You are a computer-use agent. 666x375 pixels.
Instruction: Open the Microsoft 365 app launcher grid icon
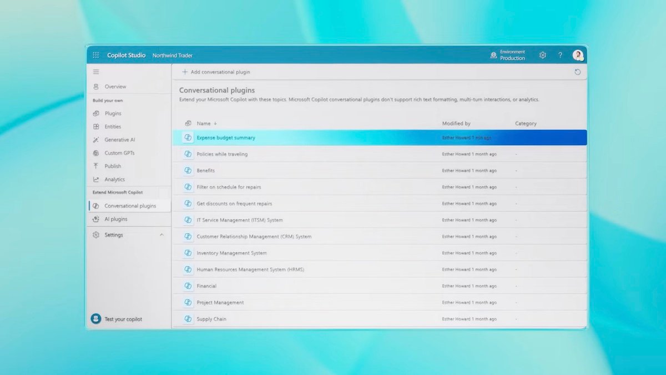coord(95,55)
